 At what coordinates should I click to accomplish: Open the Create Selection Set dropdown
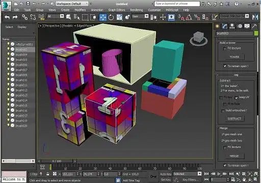coord(234,16)
